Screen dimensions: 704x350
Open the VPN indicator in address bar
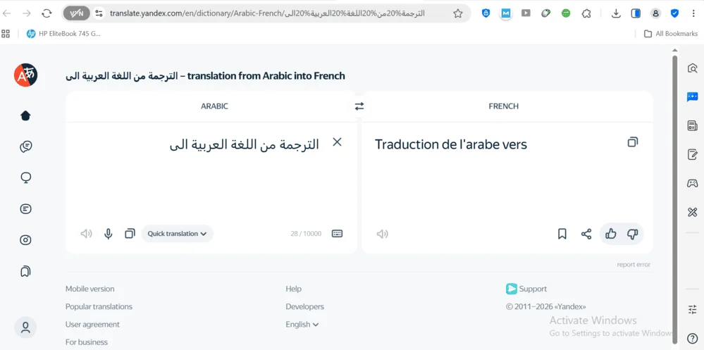76,13
